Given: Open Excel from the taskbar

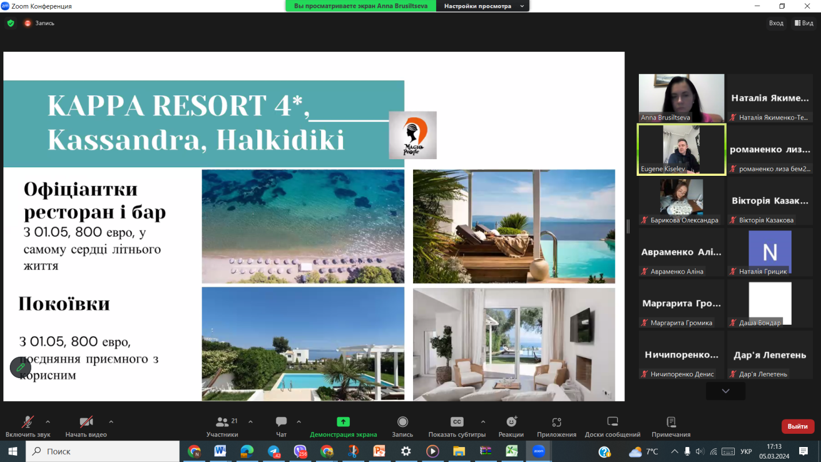Looking at the screenshot, I should (x=511, y=451).
